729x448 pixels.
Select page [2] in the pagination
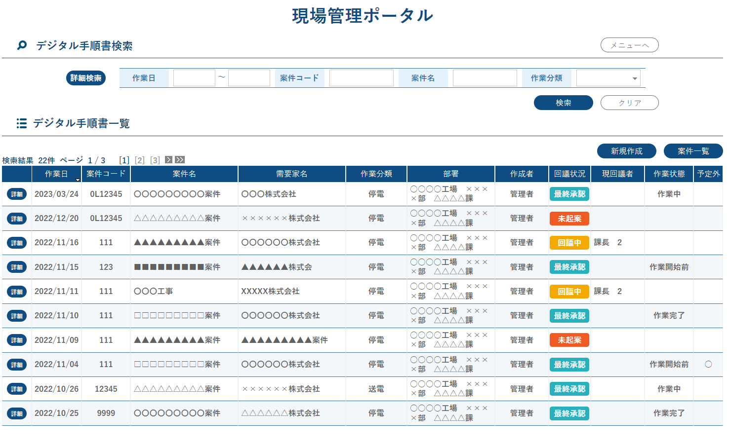140,160
